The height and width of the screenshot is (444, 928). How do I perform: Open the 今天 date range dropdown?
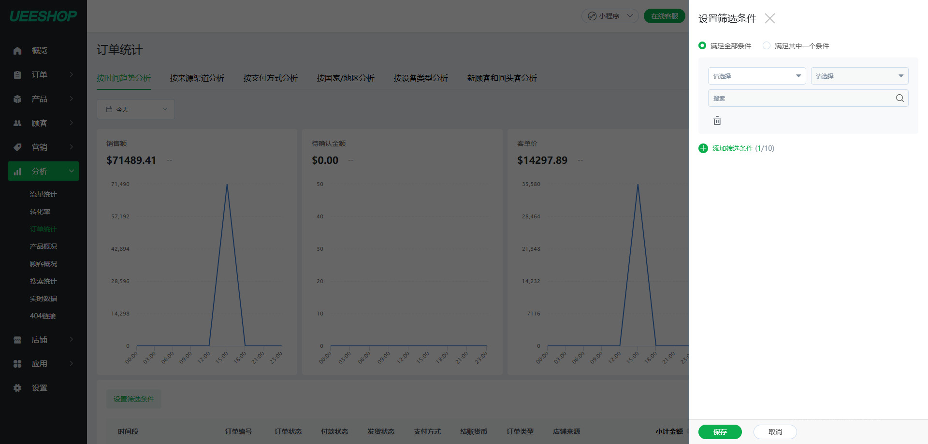coord(136,109)
